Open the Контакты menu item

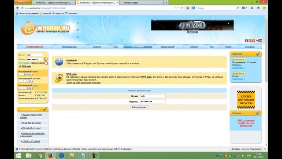[250, 46]
